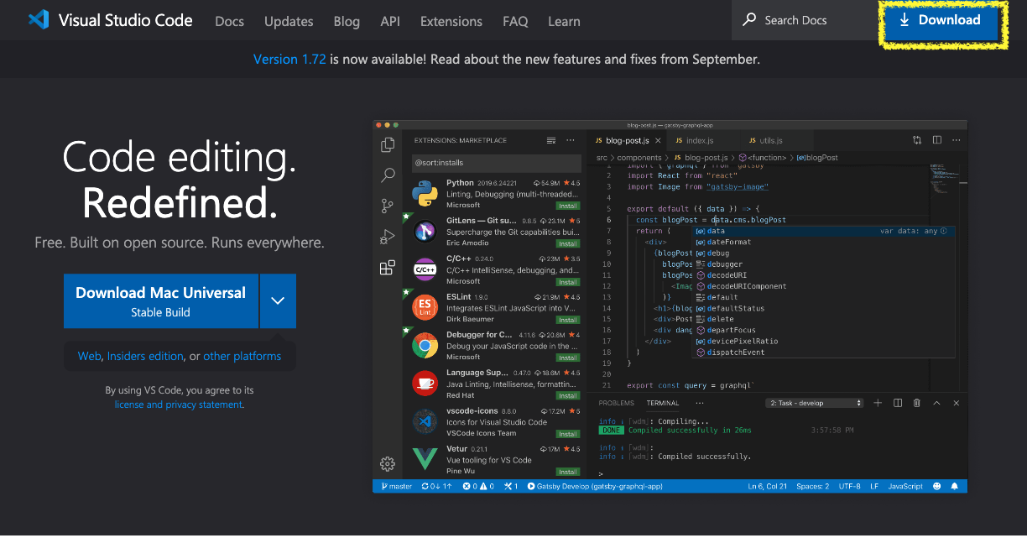1027x538 pixels.
Task: Click the errors and warnings status counter
Action: 478,487
